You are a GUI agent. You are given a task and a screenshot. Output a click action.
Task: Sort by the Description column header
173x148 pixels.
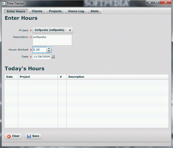coord(117,77)
